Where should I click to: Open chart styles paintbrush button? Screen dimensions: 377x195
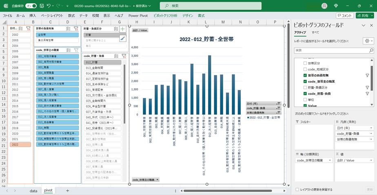(x=123, y=38)
